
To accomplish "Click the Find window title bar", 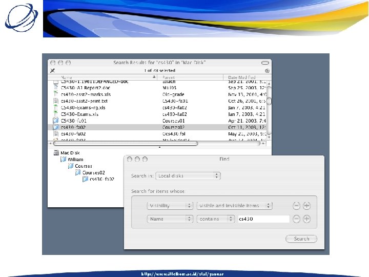I will [x=224, y=159].
